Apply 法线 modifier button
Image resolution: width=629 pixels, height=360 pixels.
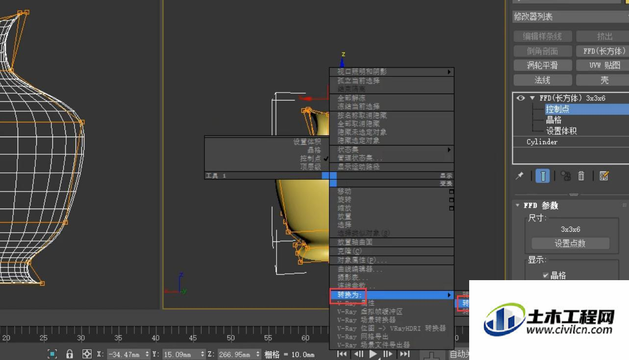542,80
